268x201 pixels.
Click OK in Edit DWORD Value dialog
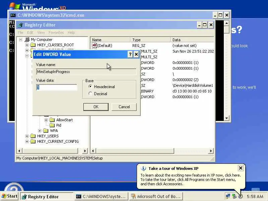[x=96, y=107]
